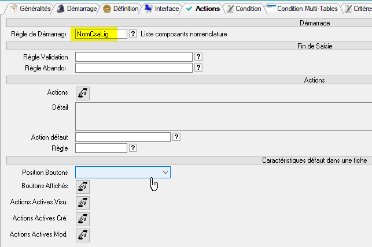Open the Actions Actives Visu. icon

coord(83,203)
